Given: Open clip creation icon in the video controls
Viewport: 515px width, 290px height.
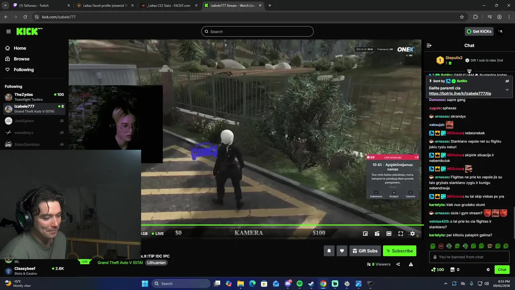Looking at the screenshot, I should tap(377, 234).
